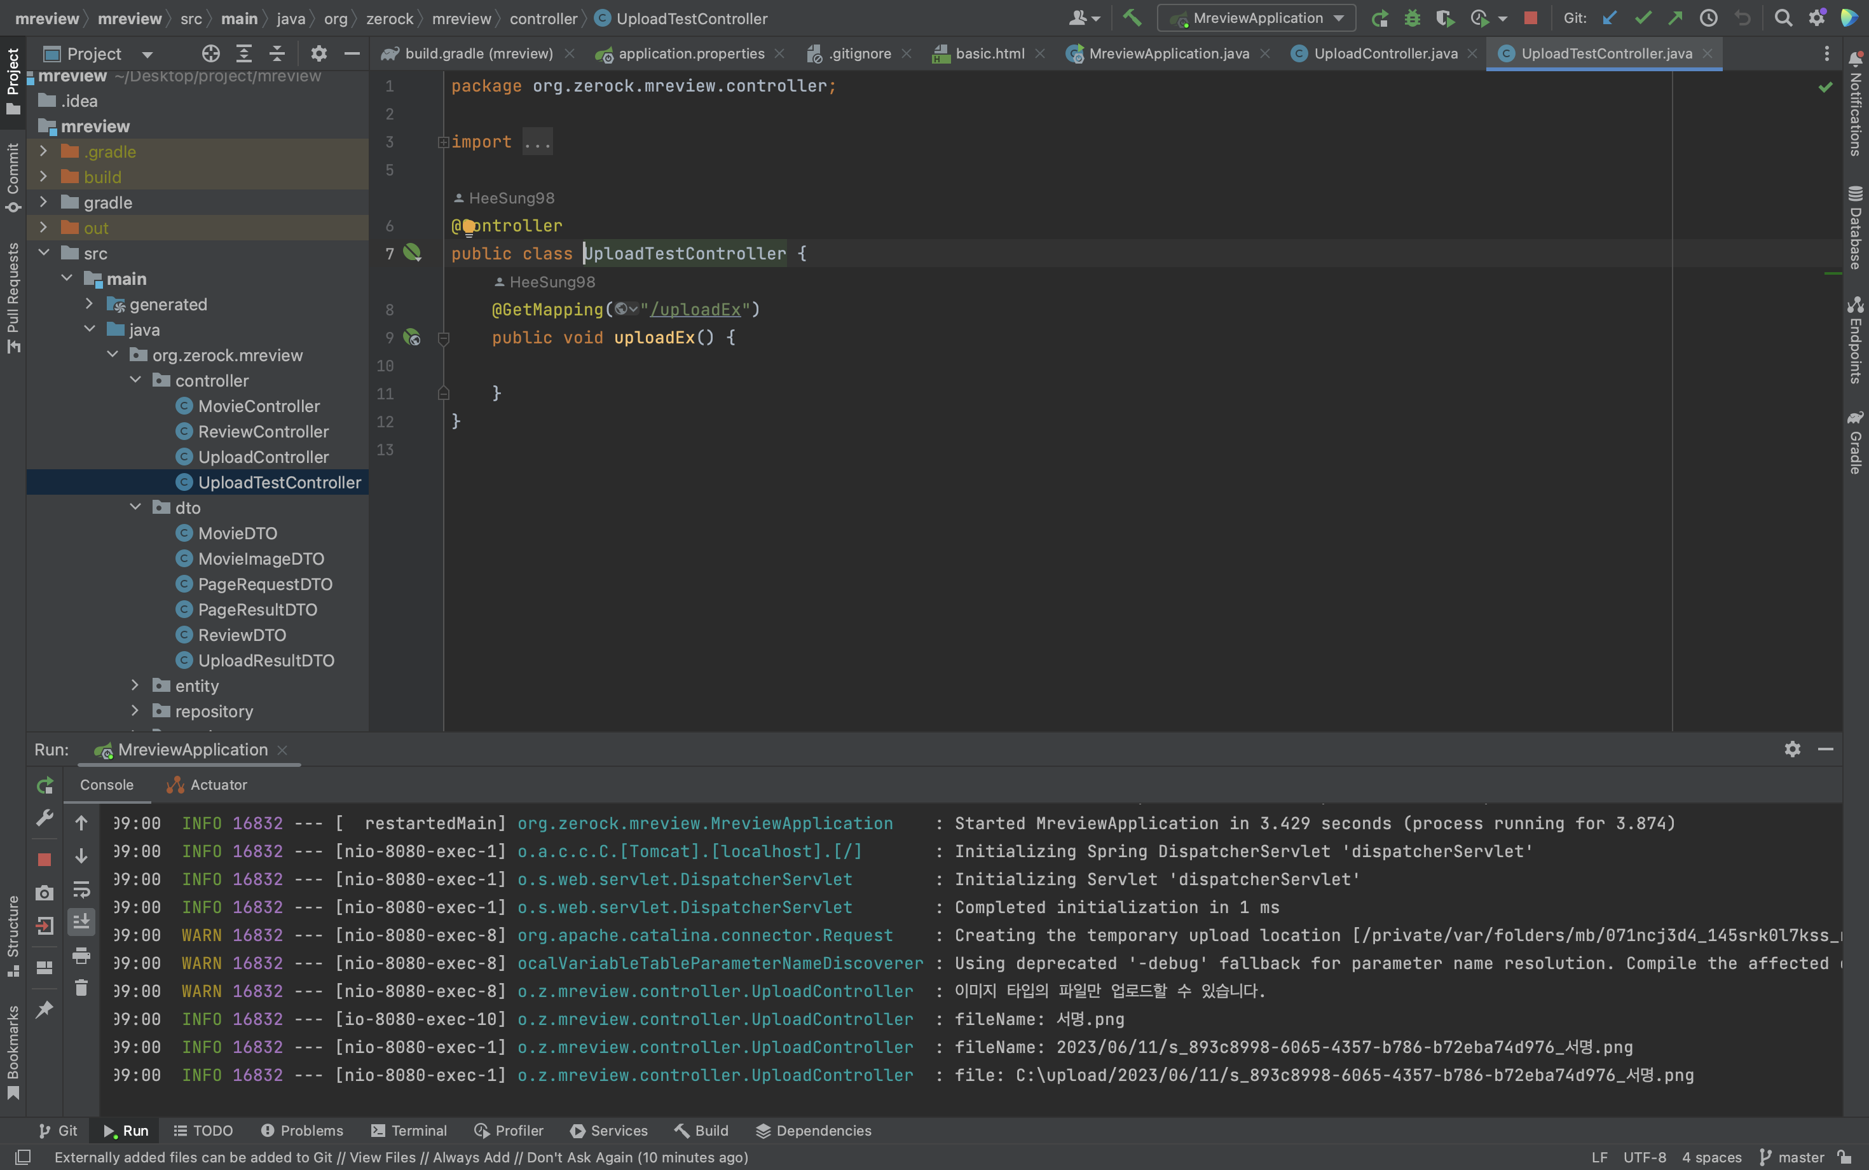The image size is (1869, 1170).
Task: Pin the Run tab
Action: point(45,1008)
